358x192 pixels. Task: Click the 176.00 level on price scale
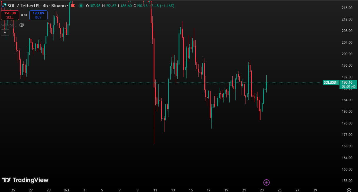point(347,123)
